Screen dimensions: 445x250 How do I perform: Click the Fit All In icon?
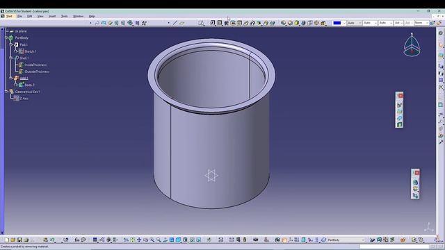pos(133,240)
